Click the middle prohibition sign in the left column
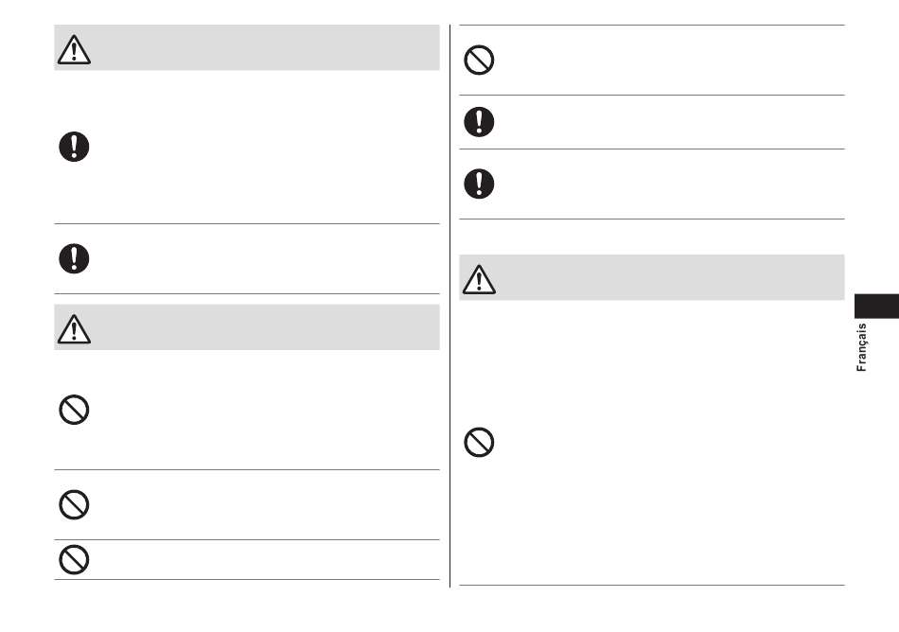899x632 pixels. tap(74, 505)
